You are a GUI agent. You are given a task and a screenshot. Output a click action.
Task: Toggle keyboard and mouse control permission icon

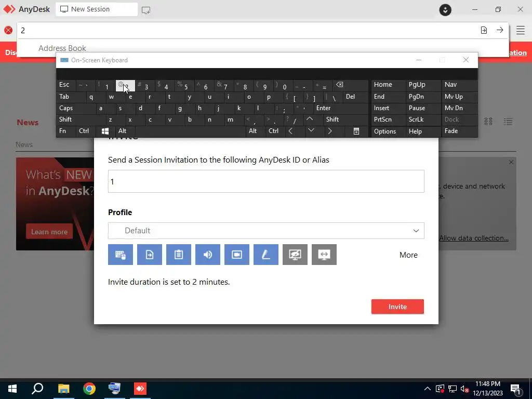pos(121,255)
